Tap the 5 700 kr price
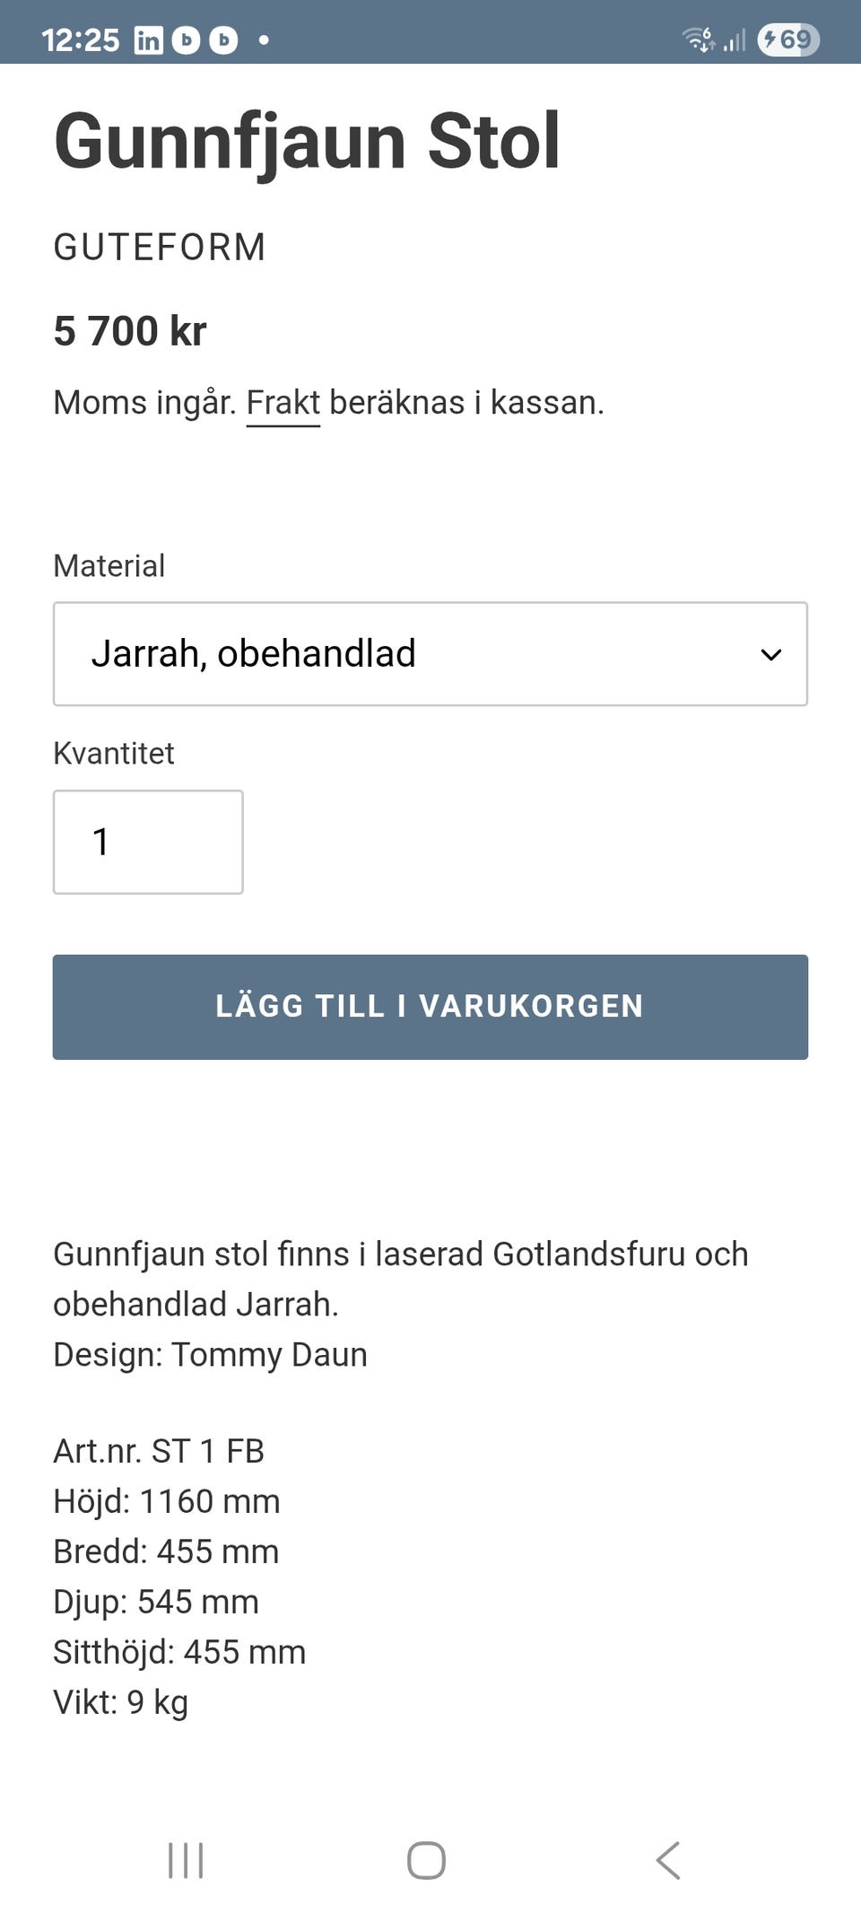 coord(130,331)
